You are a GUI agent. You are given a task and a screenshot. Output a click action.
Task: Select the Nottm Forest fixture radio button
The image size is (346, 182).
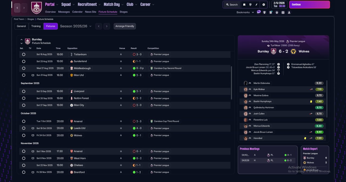click(x=24, y=98)
